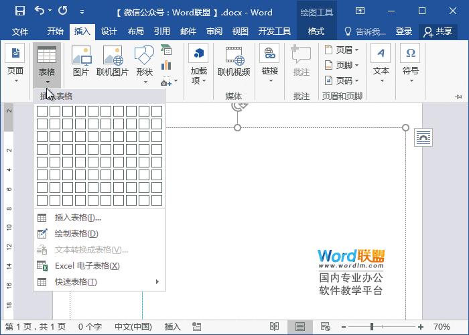Click the 共享 share button
The image size is (469, 335).
[438, 31]
